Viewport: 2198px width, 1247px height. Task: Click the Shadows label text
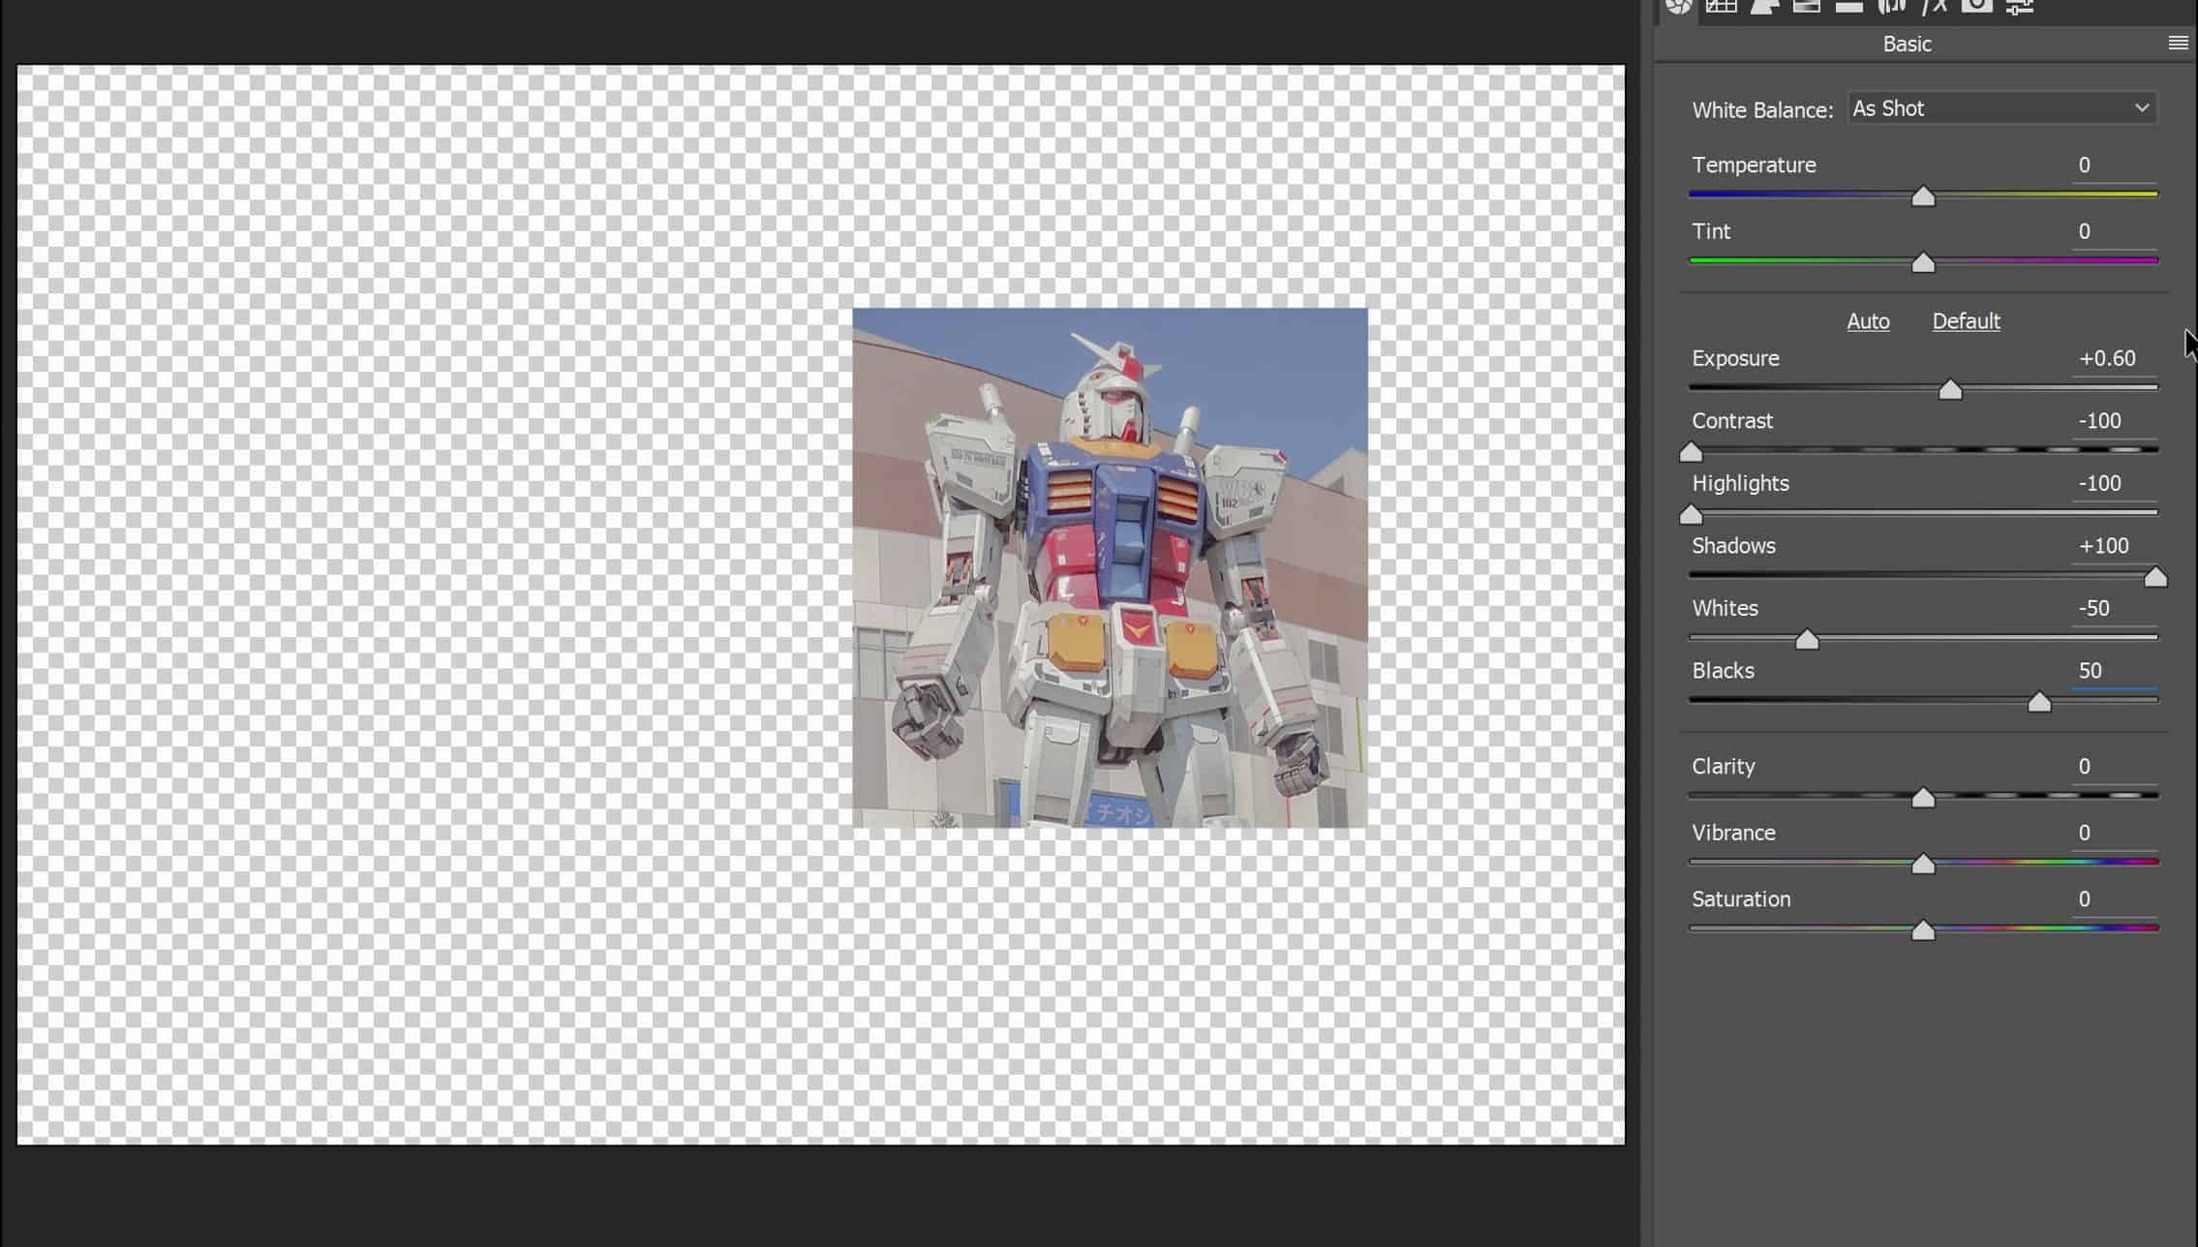click(x=1733, y=546)
